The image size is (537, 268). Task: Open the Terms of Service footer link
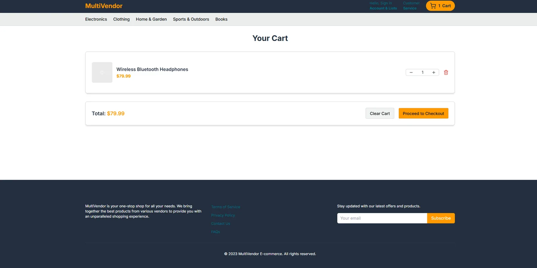(x=226, y=207)
